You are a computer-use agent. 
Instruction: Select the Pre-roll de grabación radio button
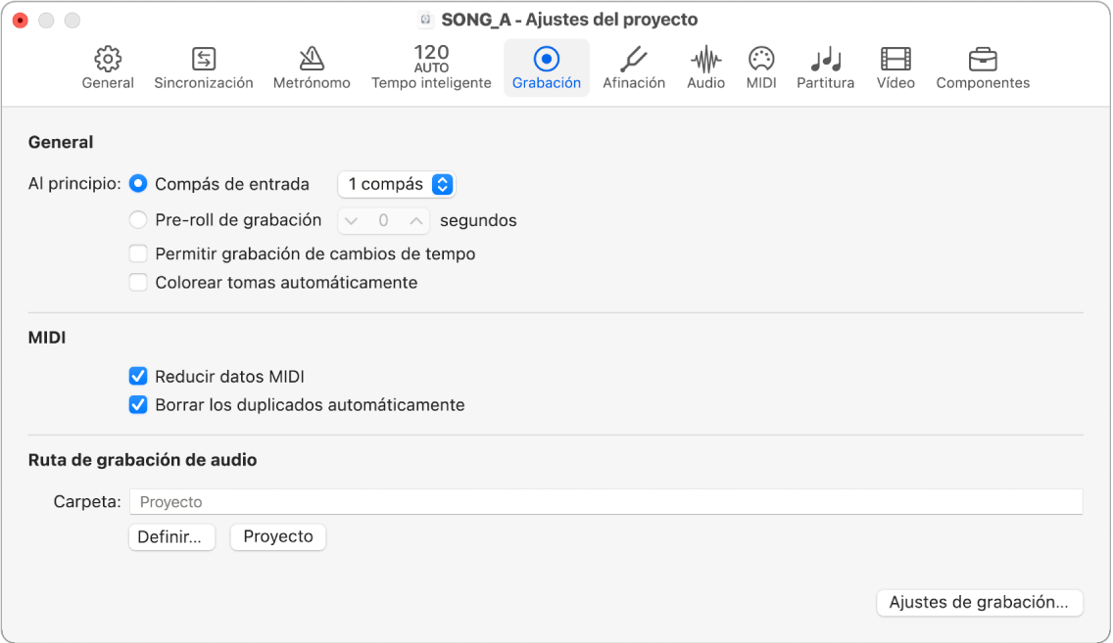(138, 220)
